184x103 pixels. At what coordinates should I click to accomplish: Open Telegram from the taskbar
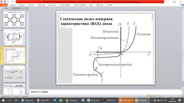click(x=55, y=100)
